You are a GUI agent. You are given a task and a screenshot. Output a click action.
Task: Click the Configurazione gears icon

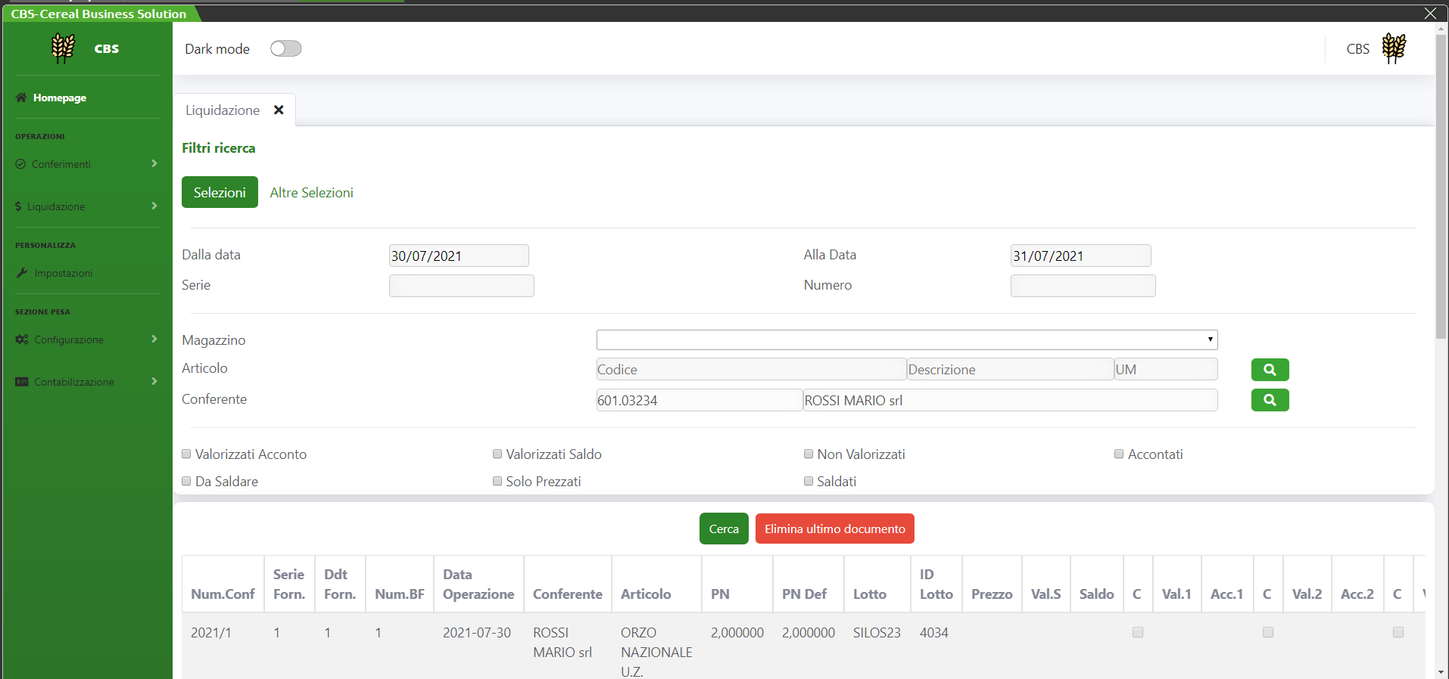[22, 339]
